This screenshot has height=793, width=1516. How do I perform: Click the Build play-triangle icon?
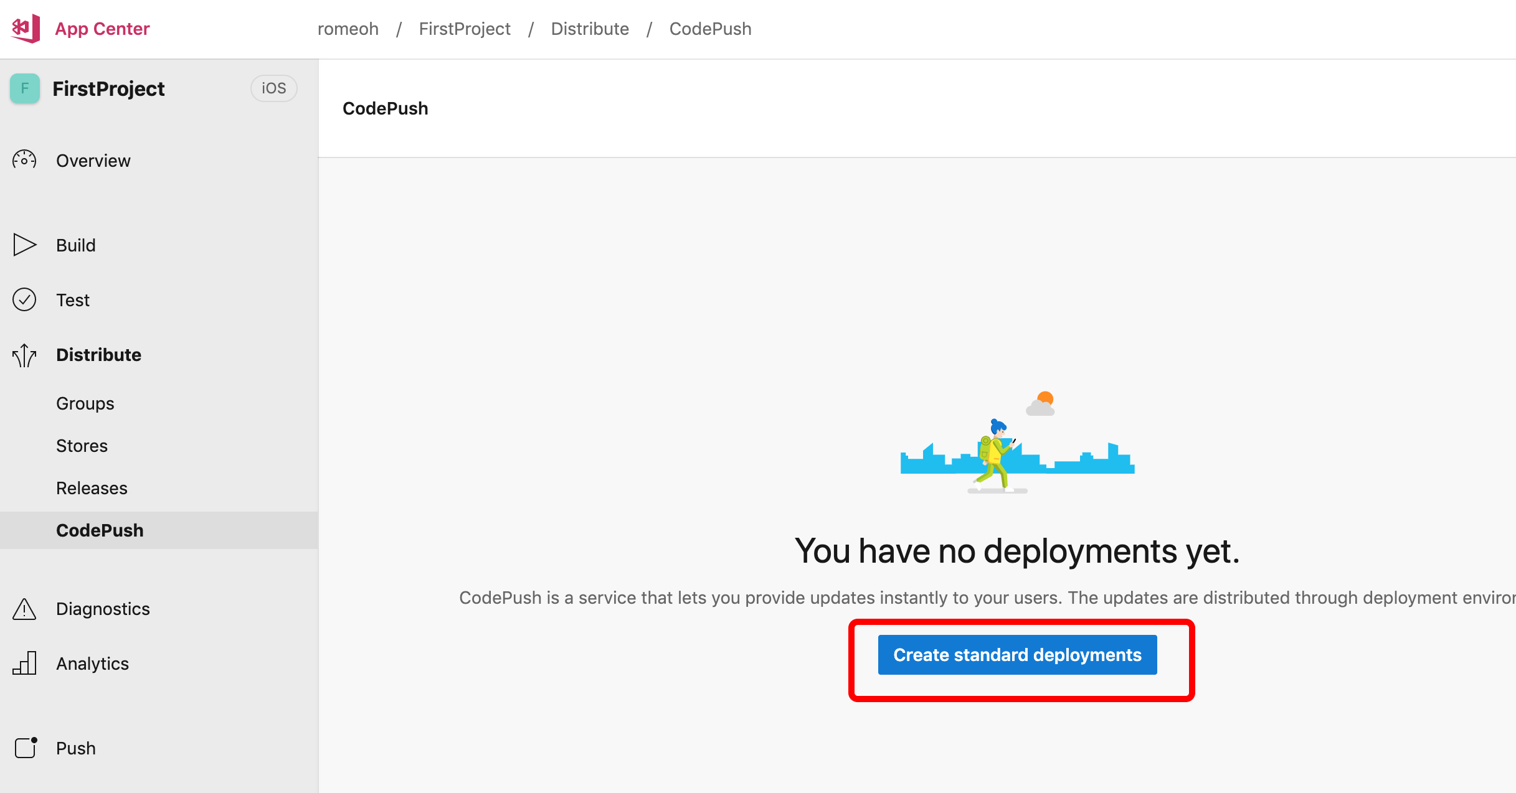click(x=24, y=245)
